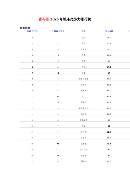Select the 巴黎 city cell

pyautogui.click(x=84, y=73)
